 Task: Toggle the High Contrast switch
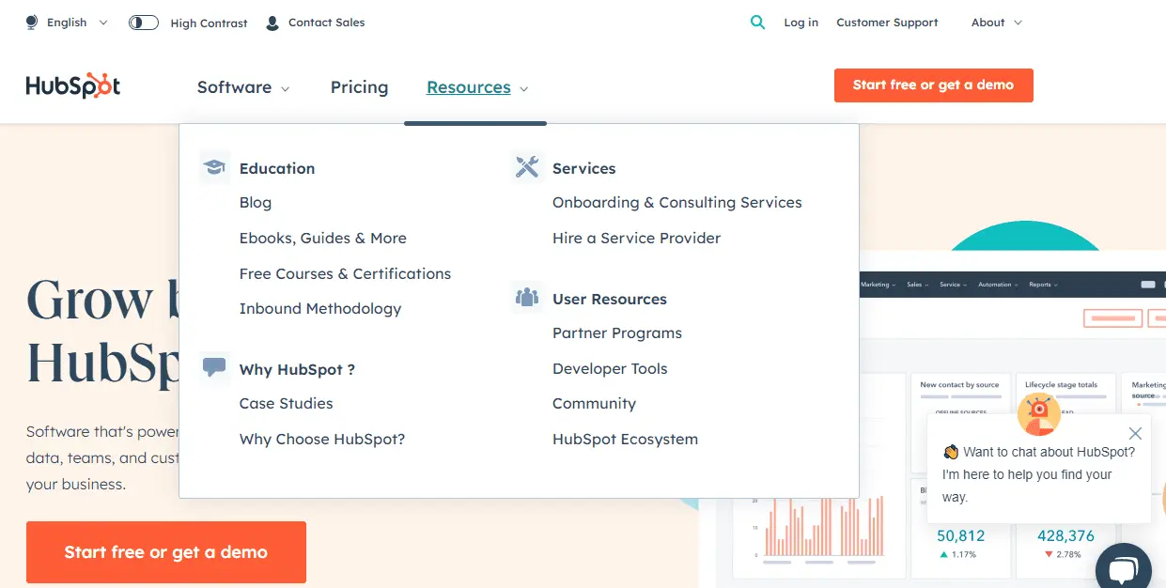coord(144,23)
